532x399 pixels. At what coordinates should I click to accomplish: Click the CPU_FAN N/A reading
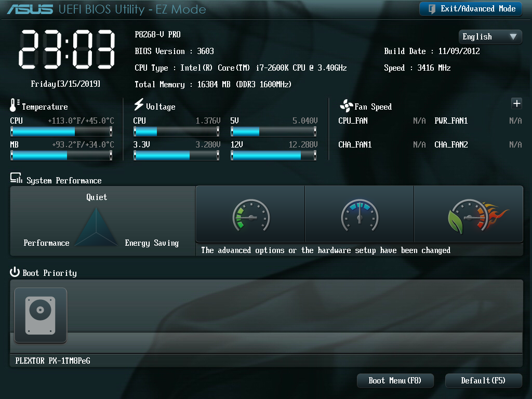[x=419, y=121]
